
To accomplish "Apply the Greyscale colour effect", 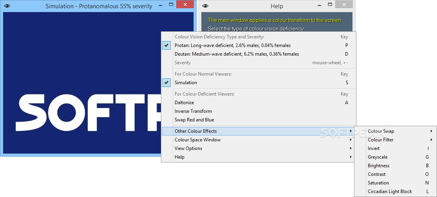I will click(378, 157).
